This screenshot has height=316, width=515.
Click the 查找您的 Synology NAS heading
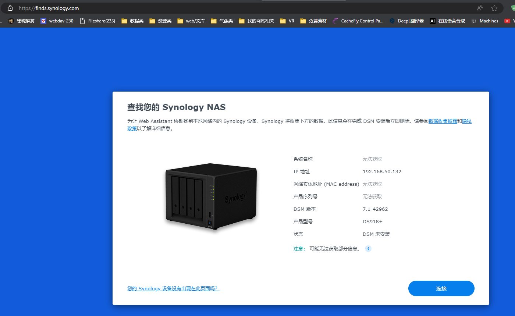[177, 107]
